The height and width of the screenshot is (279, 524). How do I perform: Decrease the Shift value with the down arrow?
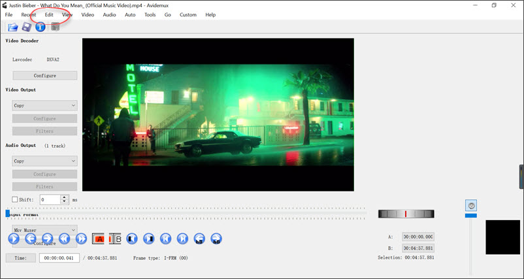(x=65, y=202)
